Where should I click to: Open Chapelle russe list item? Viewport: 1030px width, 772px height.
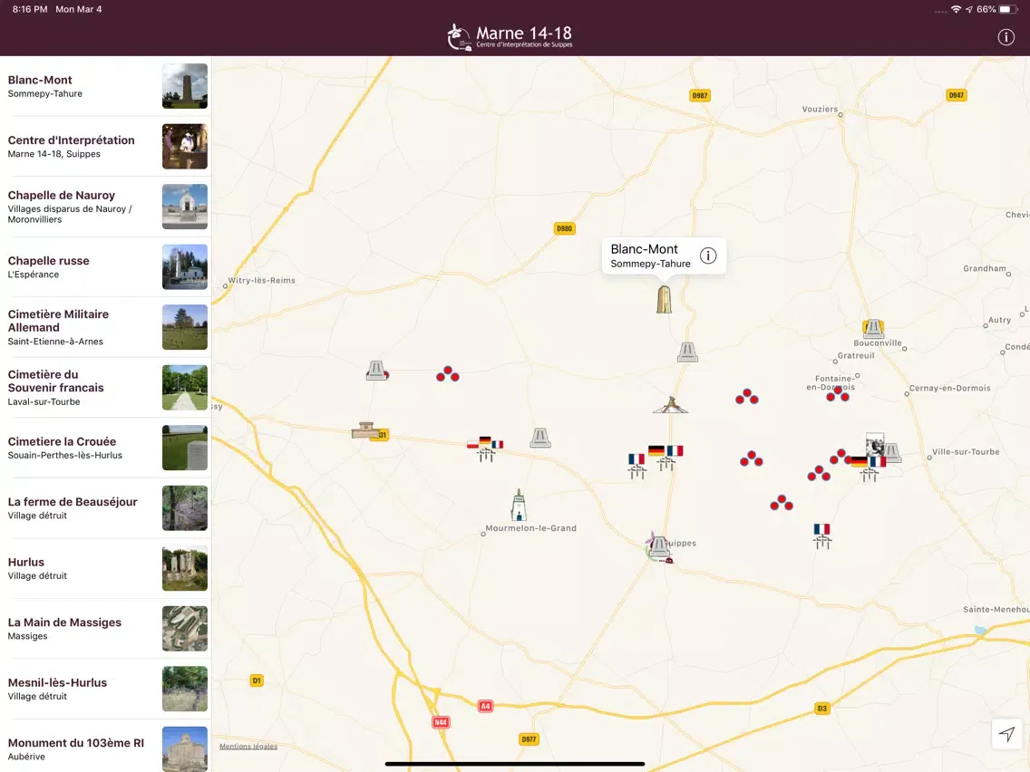(105, 266)
